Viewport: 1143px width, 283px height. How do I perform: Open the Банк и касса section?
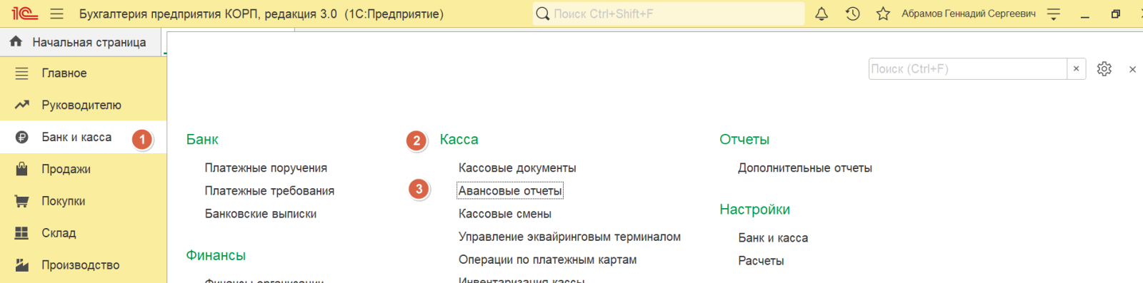click(x=83, y=137)
